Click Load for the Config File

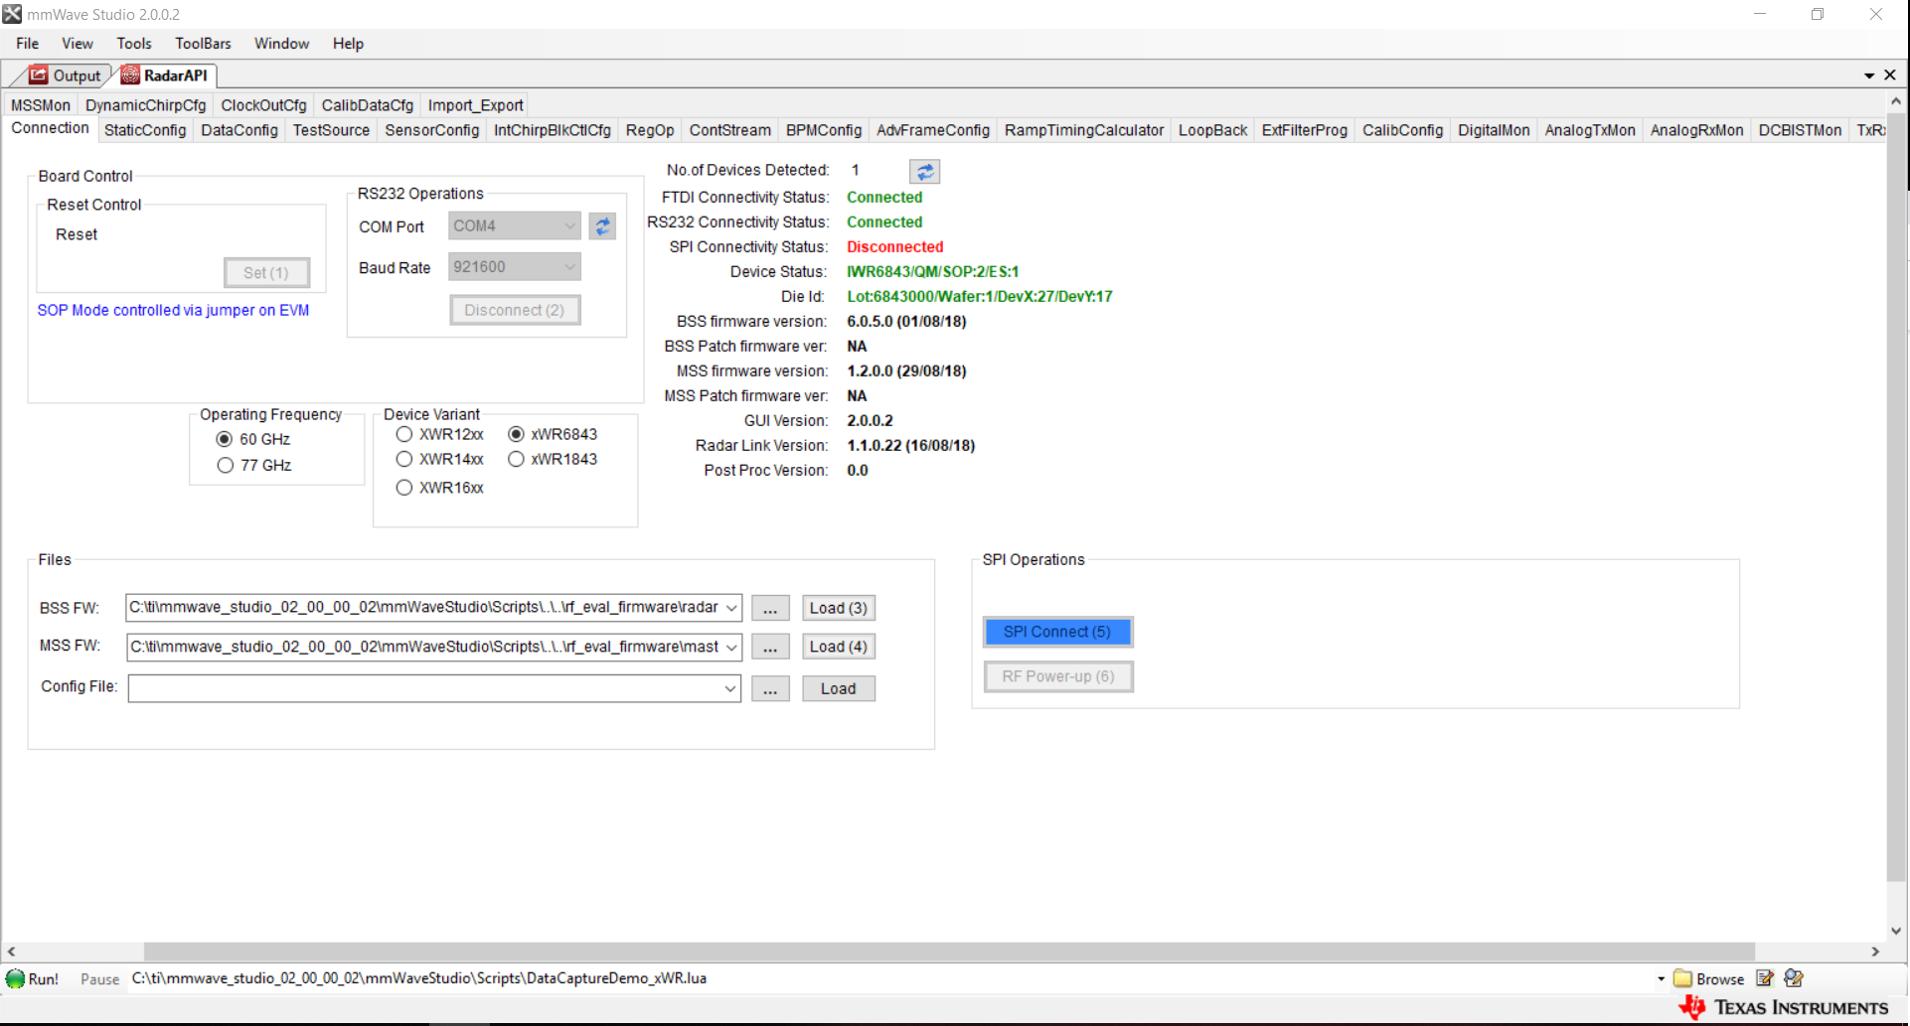(x=839, y=688)
